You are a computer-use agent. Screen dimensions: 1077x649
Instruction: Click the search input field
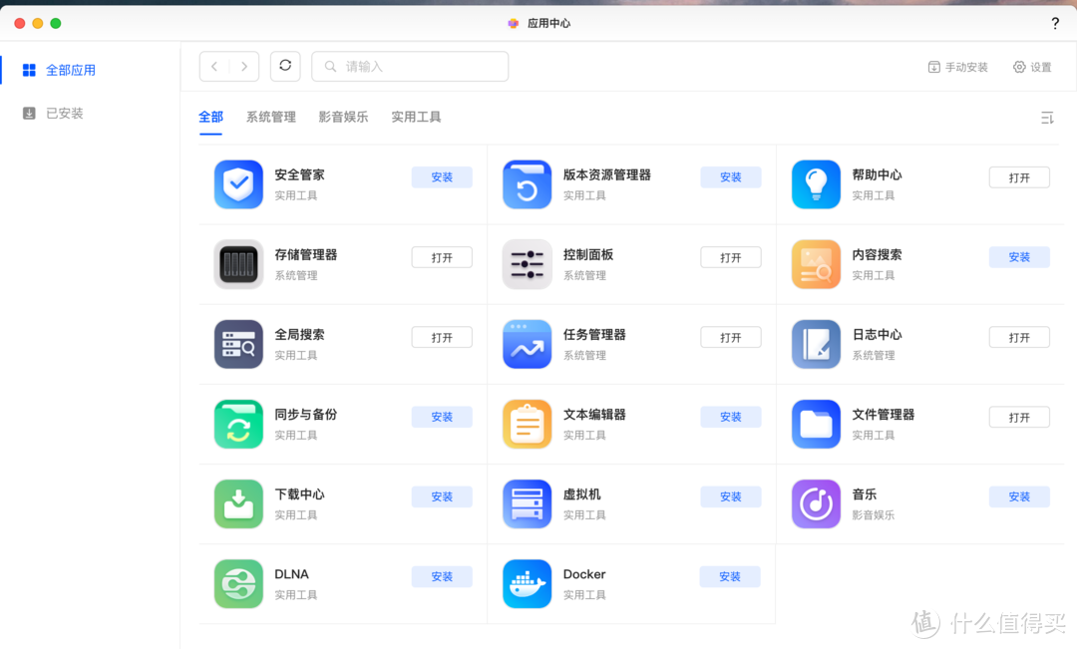[409, 66]
